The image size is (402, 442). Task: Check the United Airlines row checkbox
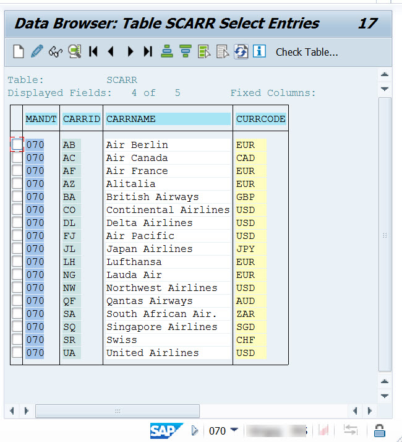tap(17, 353)
